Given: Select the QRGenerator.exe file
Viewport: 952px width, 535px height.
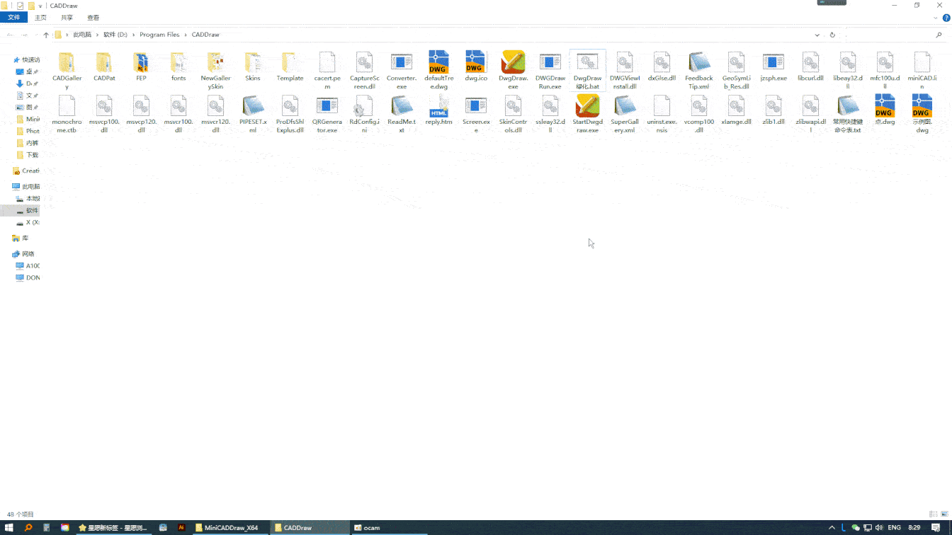Looking at the screenshot, I should coord(327,114).
